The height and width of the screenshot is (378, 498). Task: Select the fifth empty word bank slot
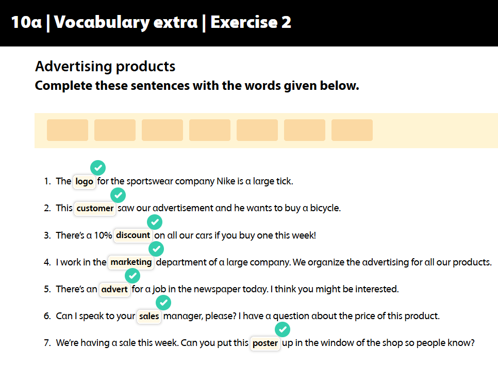click(x=257, y=130)
